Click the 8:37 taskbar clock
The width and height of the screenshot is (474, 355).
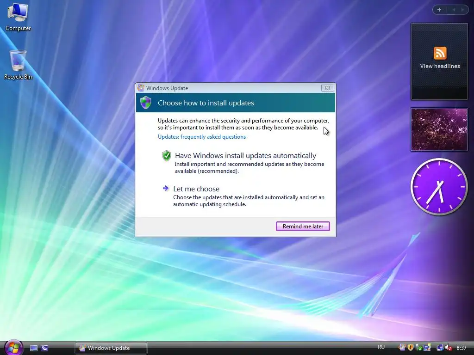(462, 348)
